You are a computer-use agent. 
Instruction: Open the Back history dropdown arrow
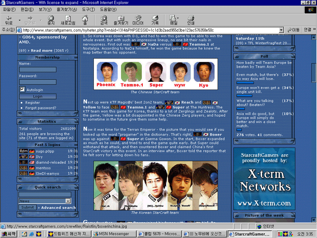point(19,20)
